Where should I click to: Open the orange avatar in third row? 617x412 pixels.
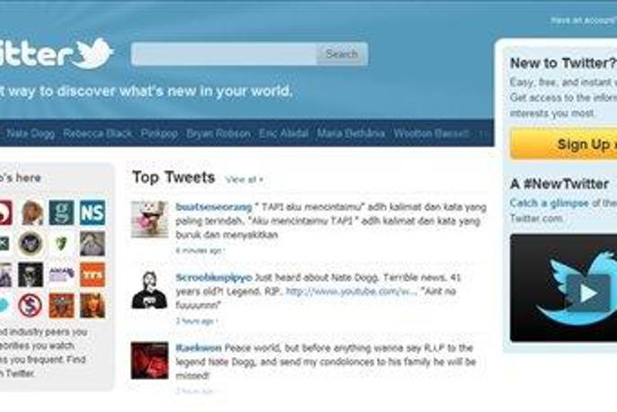(x=93, y=274)
